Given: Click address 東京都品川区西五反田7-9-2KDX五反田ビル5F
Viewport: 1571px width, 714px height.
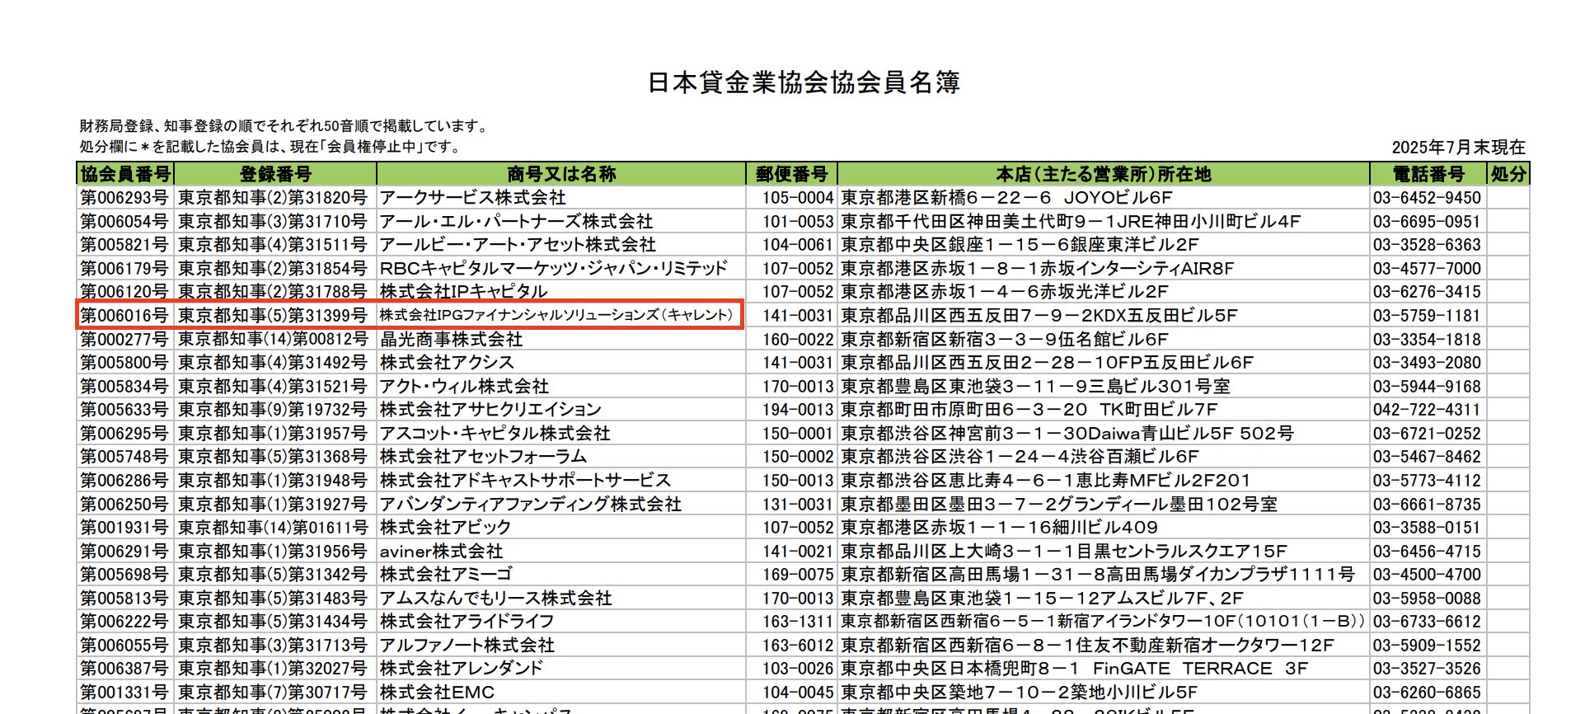Looking at the screenshot, I should (x=1039, y=316).
